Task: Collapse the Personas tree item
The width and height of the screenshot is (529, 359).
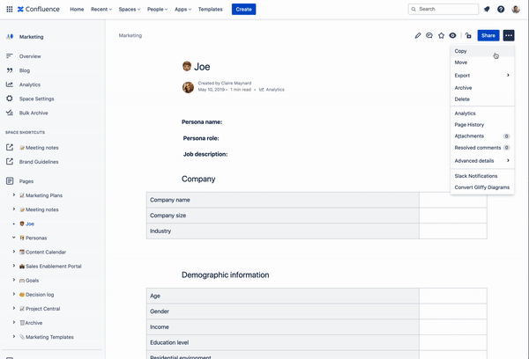Action: tap(14, 238)
